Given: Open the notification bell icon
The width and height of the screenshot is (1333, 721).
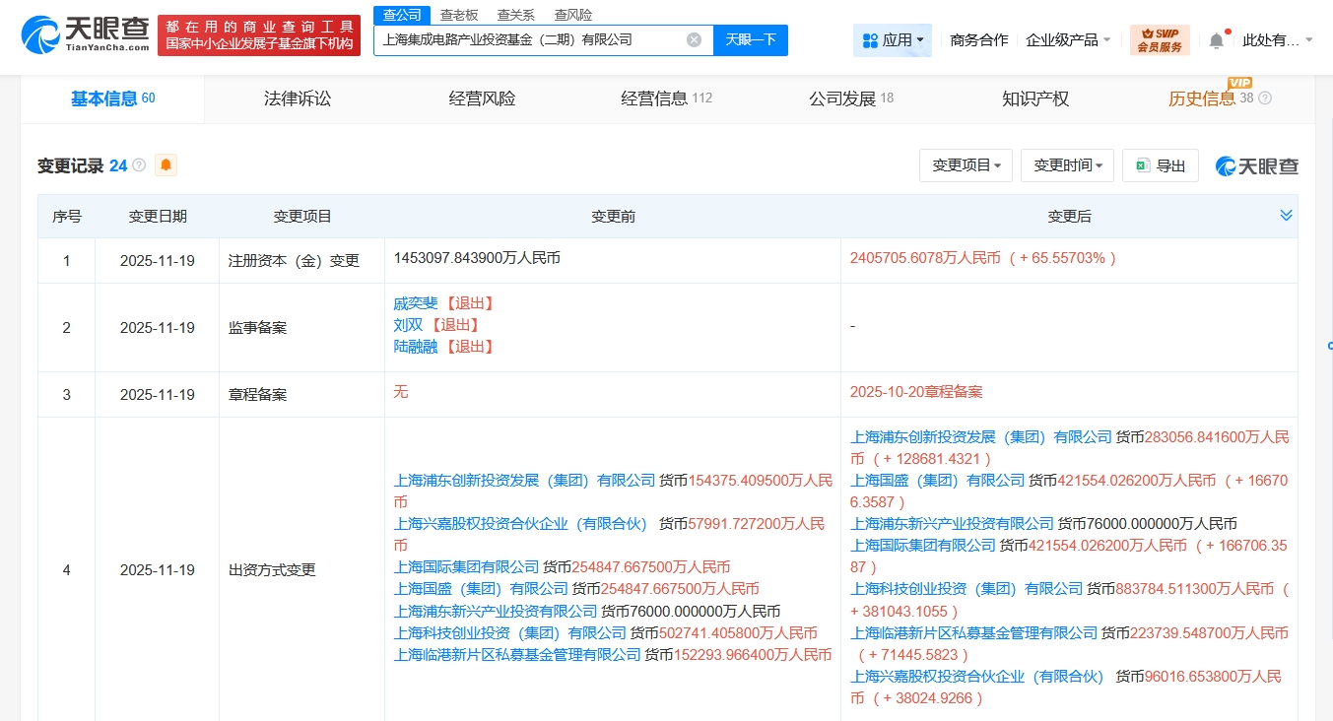Looking at the screenshot, I should click(1216, 40).
